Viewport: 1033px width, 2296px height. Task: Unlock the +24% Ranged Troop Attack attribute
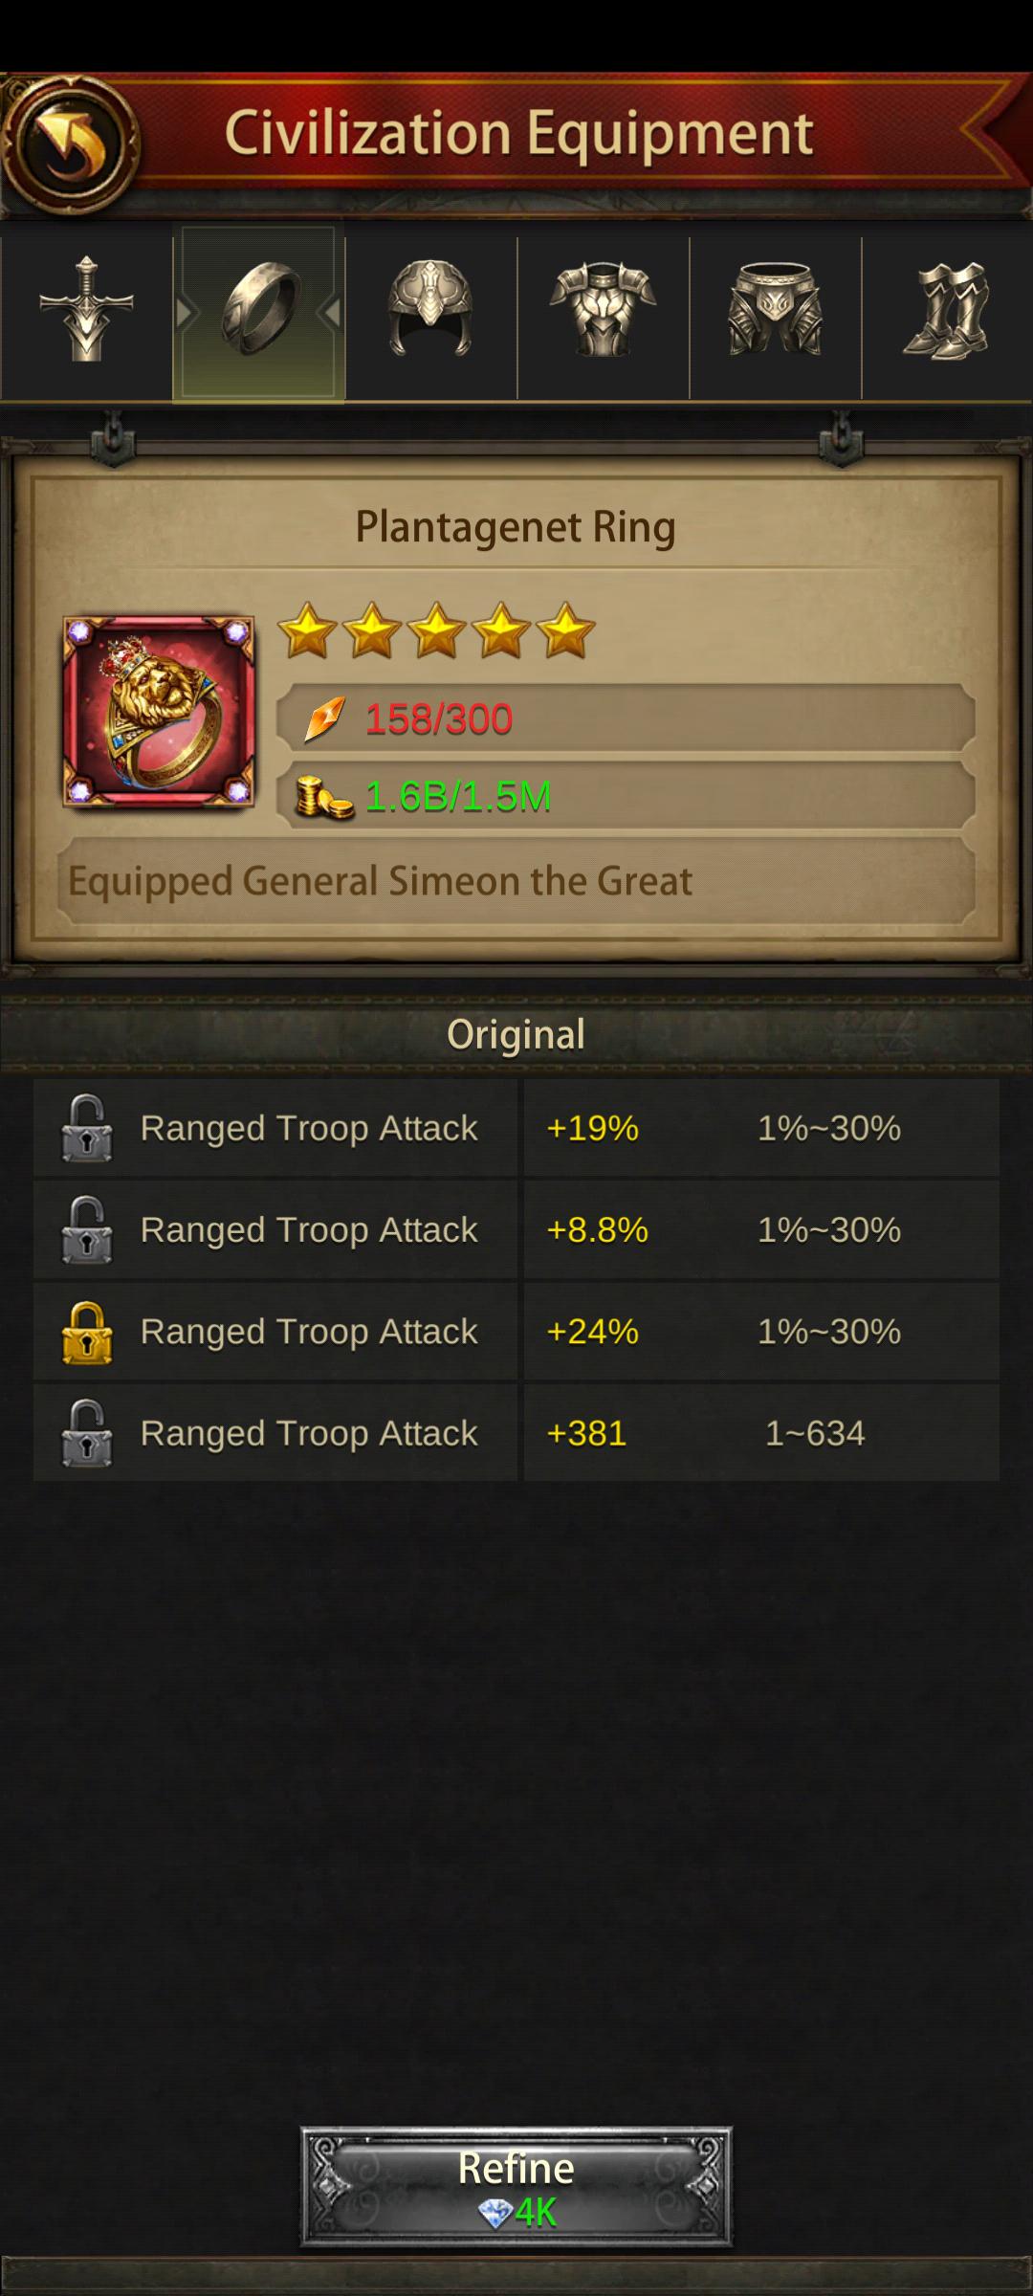click(x=87, y=1332)
